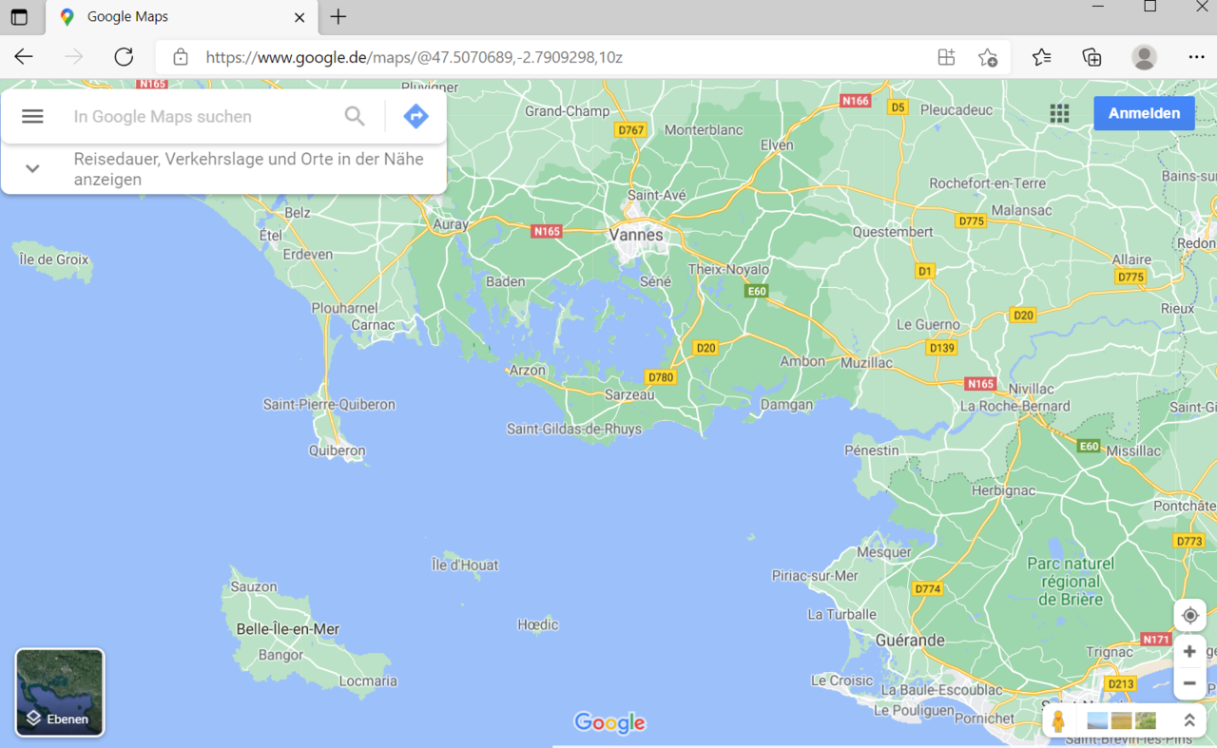The image size is (1217, 748).
Task: Click the Saint-Pierre-Quiberon label
Action: (329, 405)
